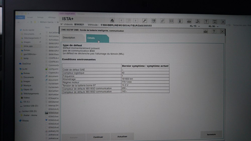
Task: Print the fault dialog with its printer icon
Action: 206,31
